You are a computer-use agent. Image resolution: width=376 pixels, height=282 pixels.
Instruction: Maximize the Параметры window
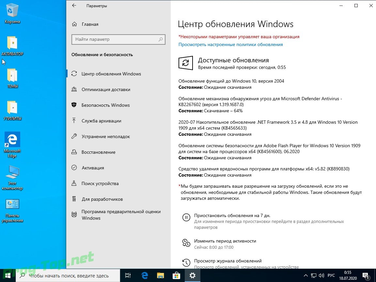[356, 6]
